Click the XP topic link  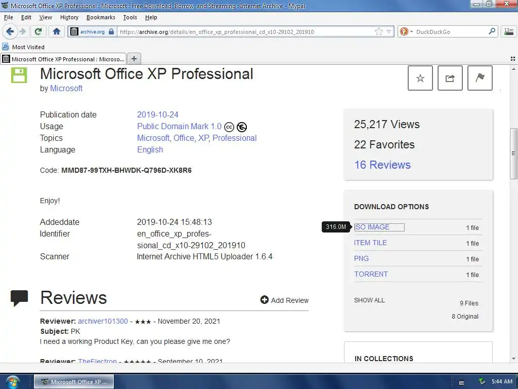203,138
